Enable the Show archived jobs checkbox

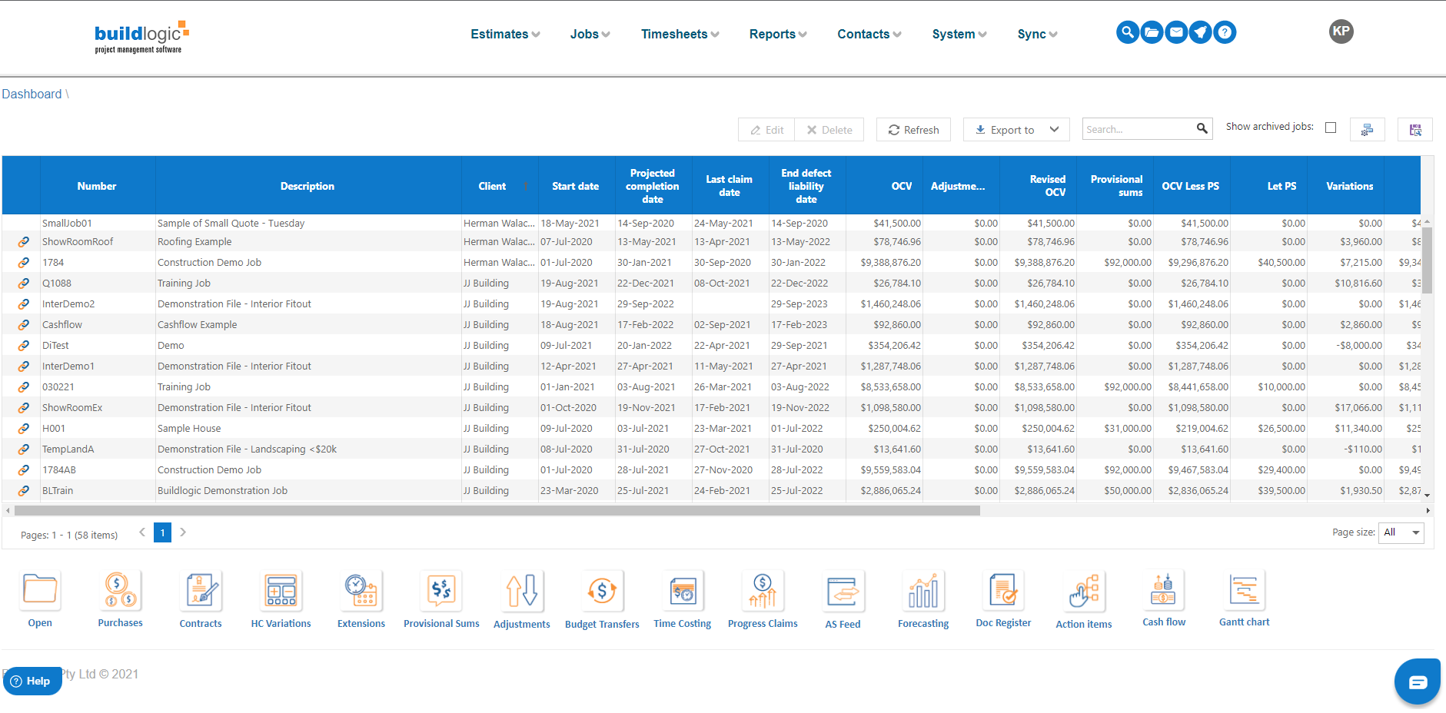[x=1331, y=127]
